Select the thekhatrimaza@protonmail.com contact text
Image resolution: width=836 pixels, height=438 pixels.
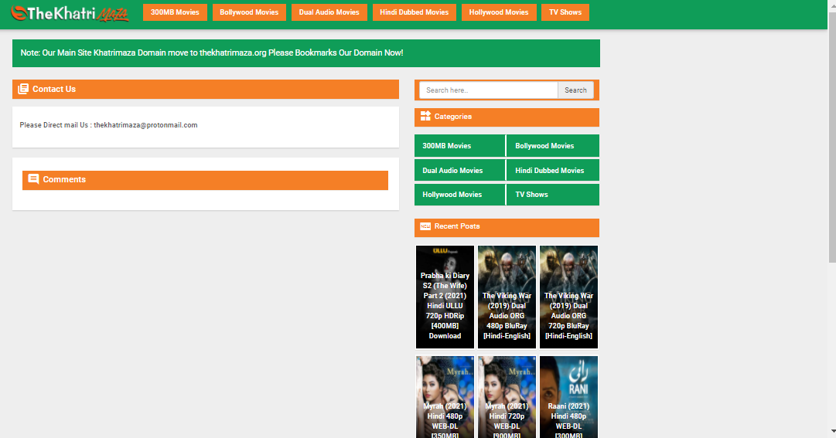pyautogui.click(x=145, y=125)
